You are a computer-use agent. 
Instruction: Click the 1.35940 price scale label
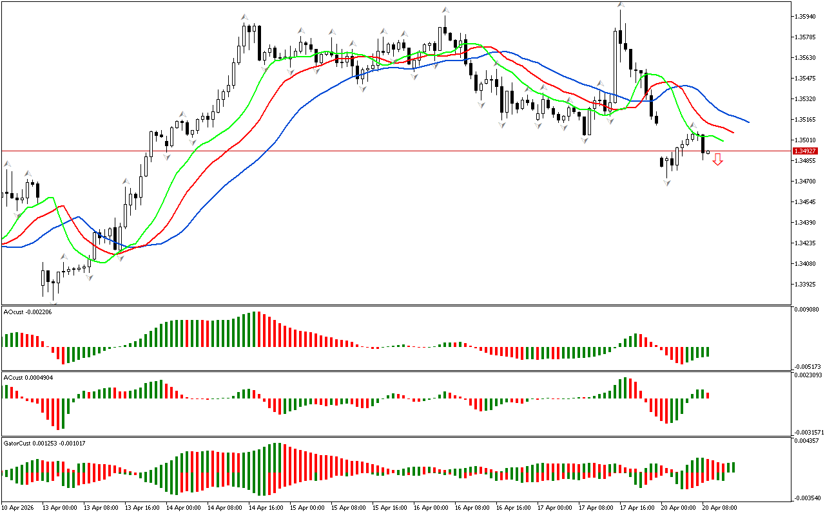coord(806,16)
